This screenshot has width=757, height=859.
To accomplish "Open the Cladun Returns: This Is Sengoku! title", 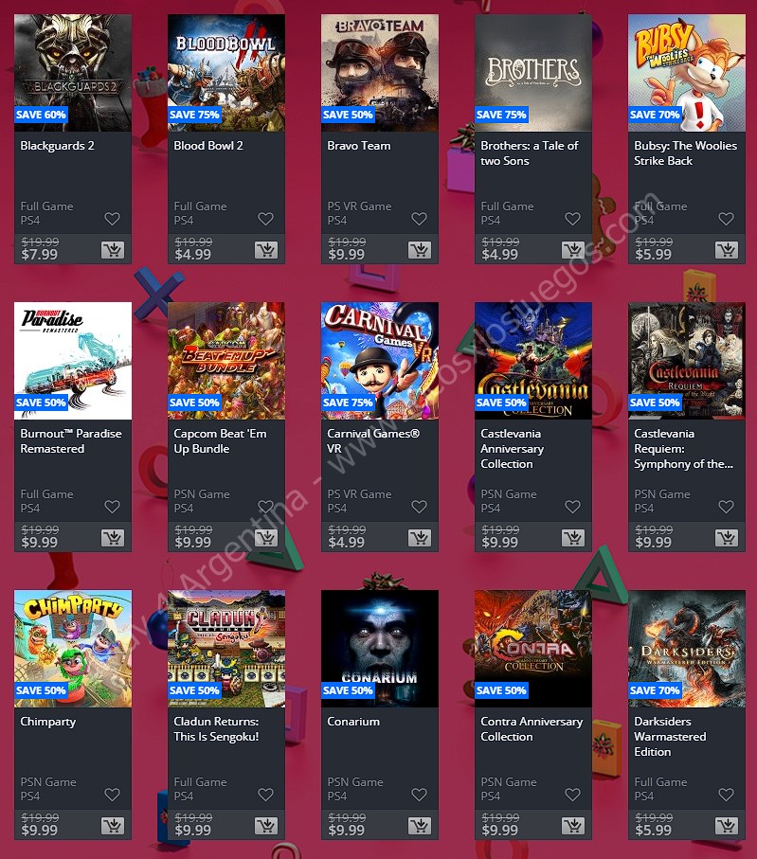I will click(217, 729).
